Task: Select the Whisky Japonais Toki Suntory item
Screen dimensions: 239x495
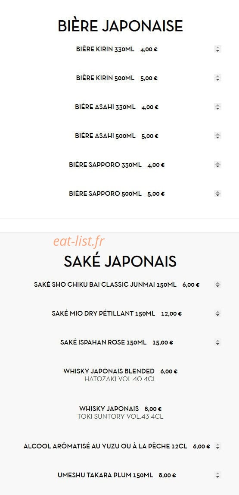Action: 109,409
